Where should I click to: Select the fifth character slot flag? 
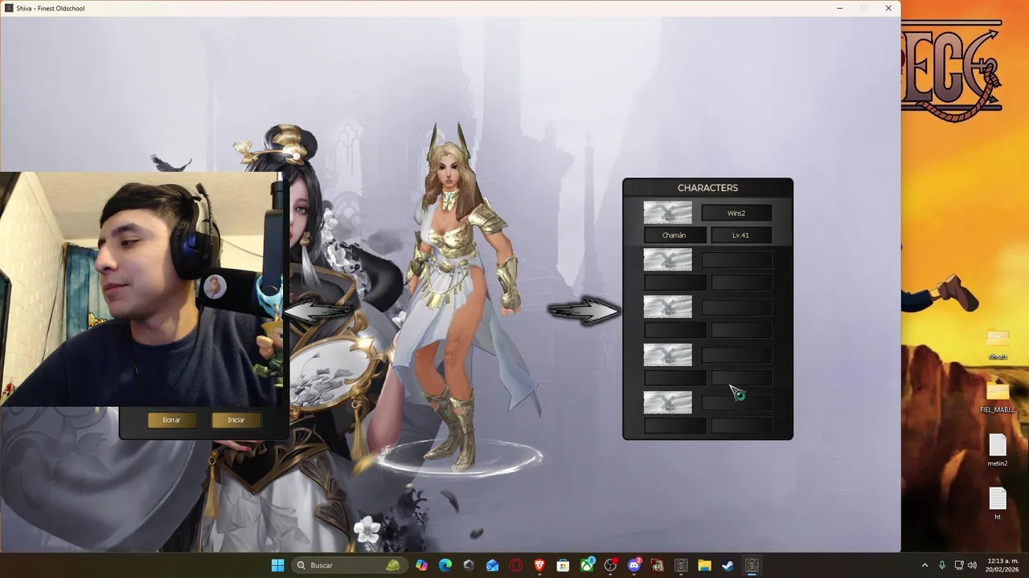click(x=667, y=402)
